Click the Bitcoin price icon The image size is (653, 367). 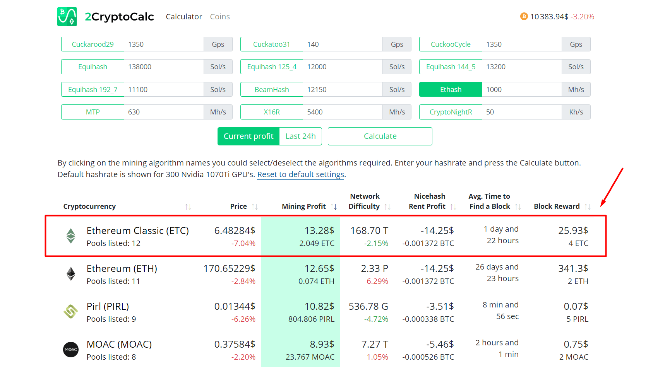point(524,16)
